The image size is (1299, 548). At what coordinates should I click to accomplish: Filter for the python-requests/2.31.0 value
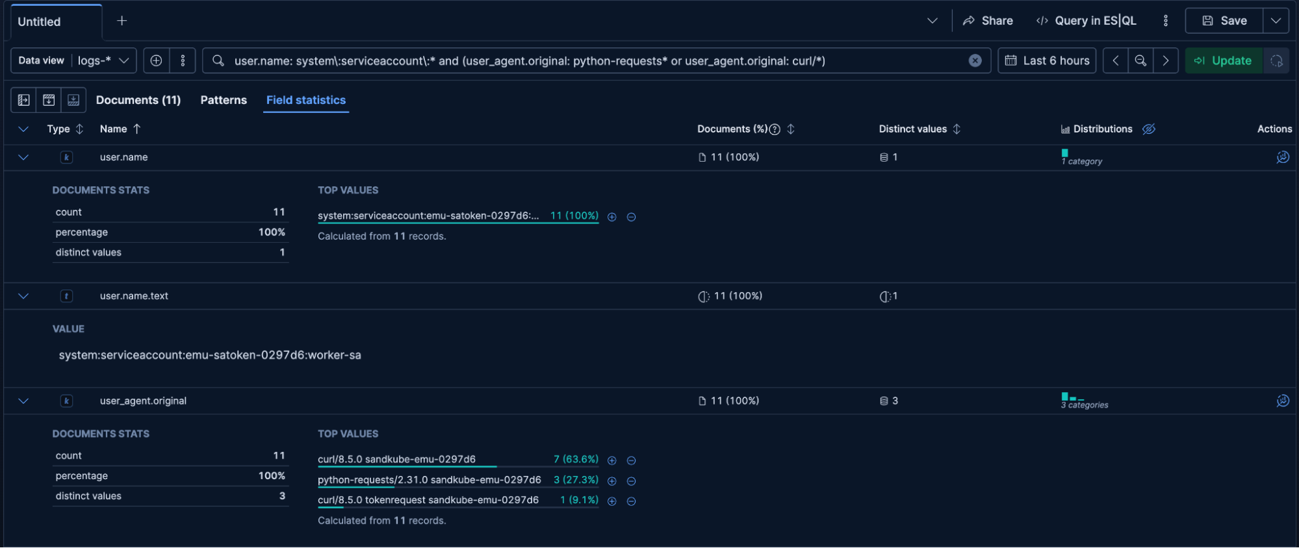point(611,481)
